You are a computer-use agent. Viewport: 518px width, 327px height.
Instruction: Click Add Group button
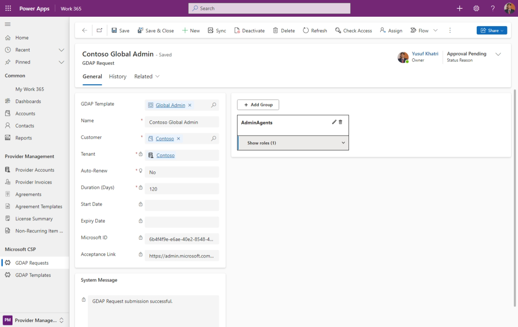258,105
